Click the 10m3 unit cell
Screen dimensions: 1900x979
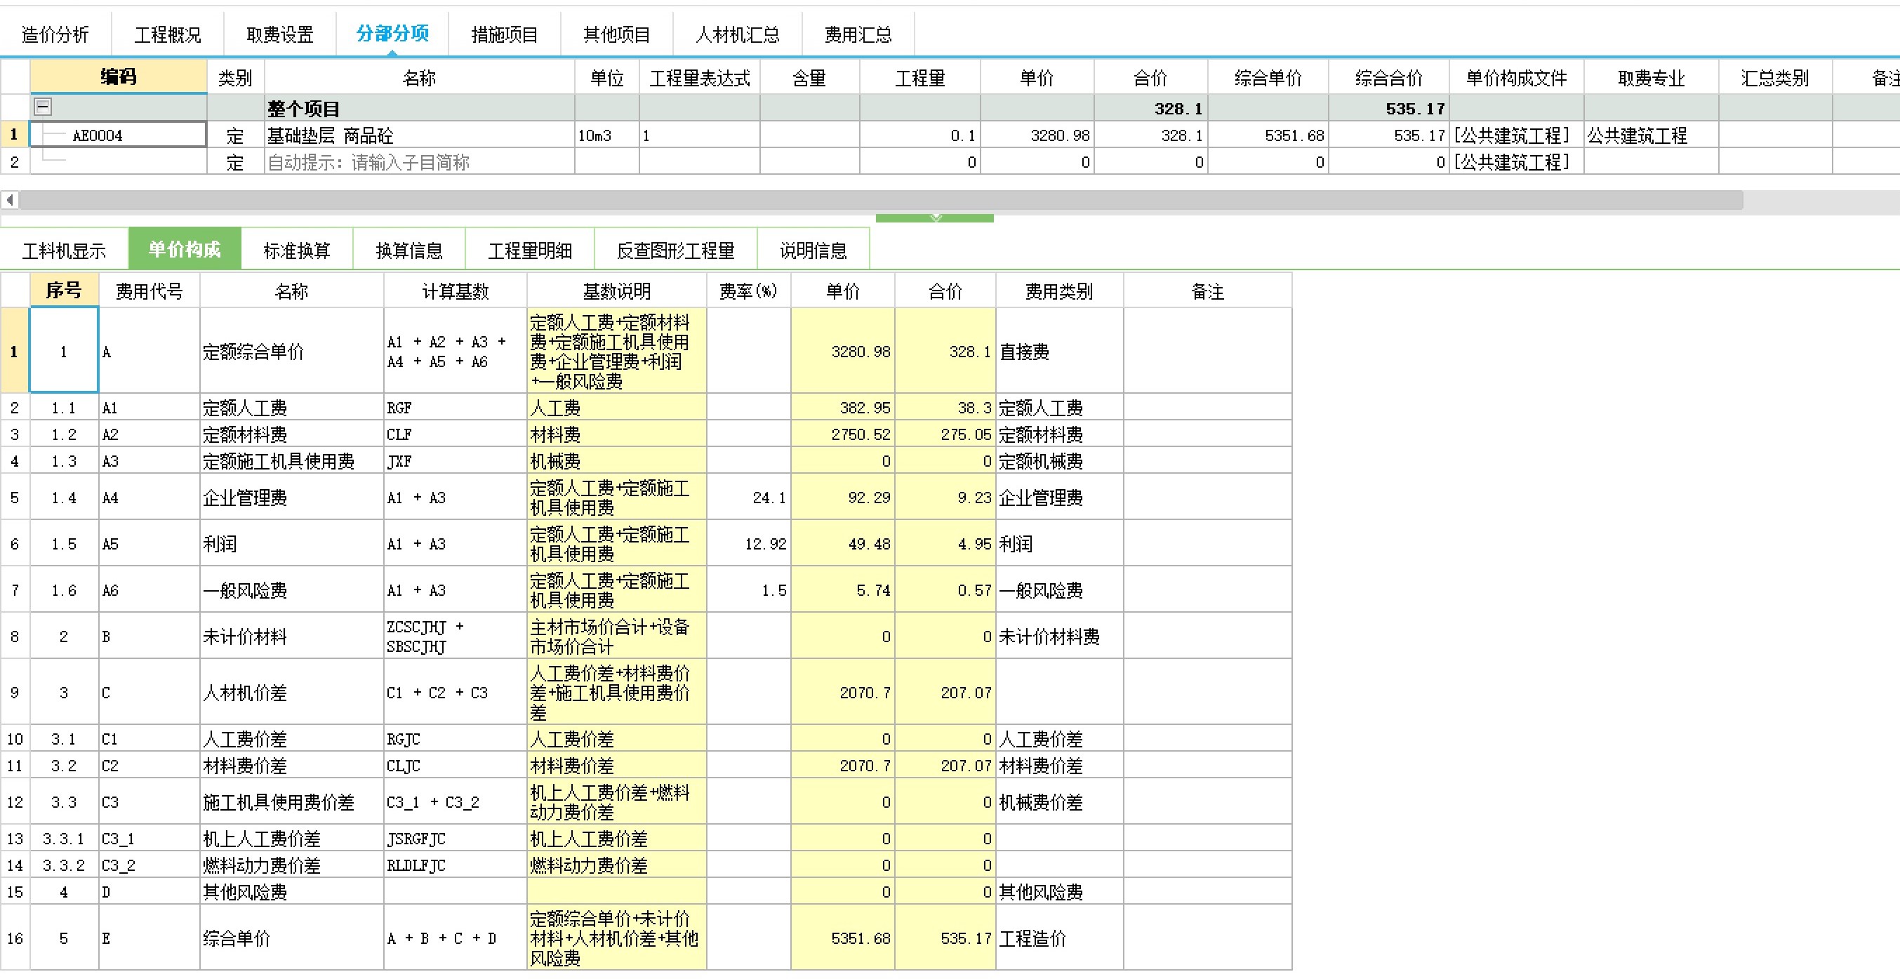pos(606,135)
